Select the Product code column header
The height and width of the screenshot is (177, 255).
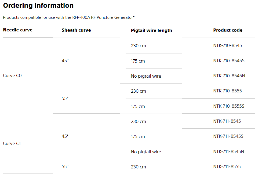click(x=228, y=30)
